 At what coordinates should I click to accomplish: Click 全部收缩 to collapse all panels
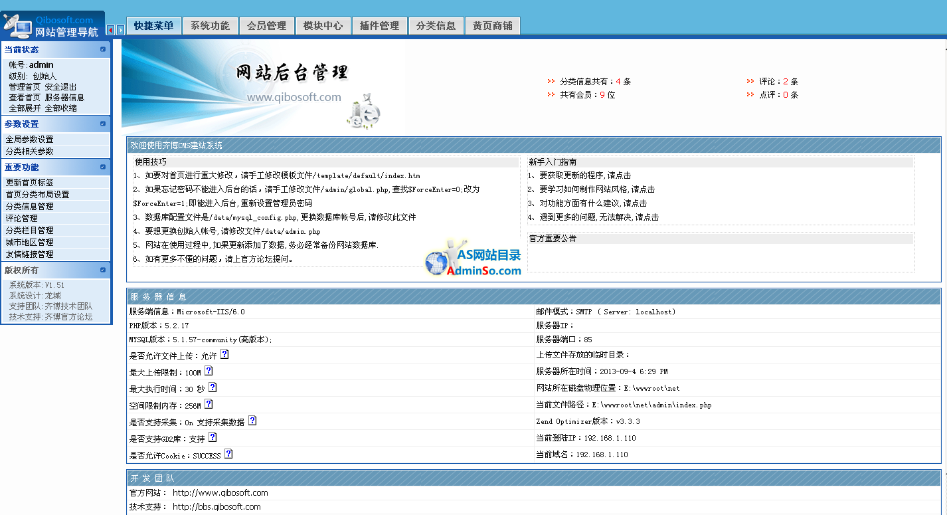tap(60, 108)
